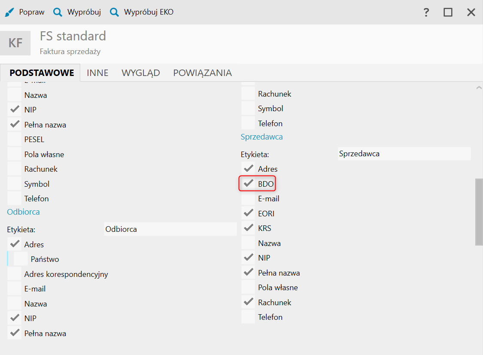Uncheck the Sprzedawca BDO checkbox
The height and width of the screenshot is (355, 483).
[248, 184]
